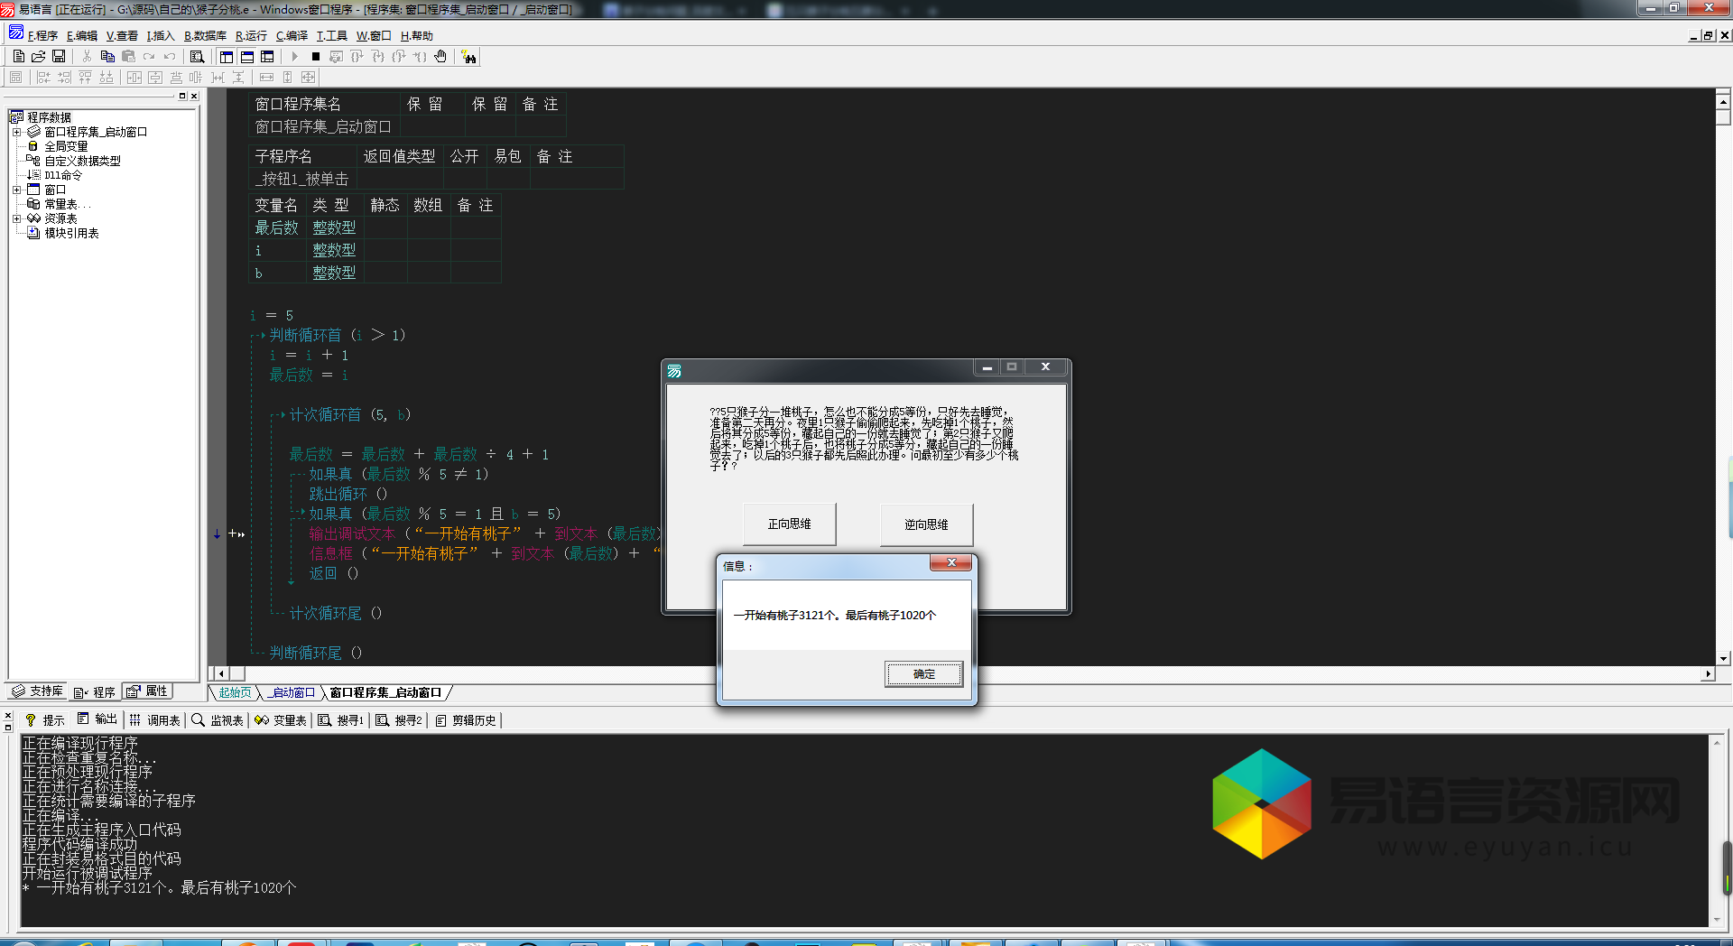Click the code editor scroll down arrow

[x=1723, y=659]
